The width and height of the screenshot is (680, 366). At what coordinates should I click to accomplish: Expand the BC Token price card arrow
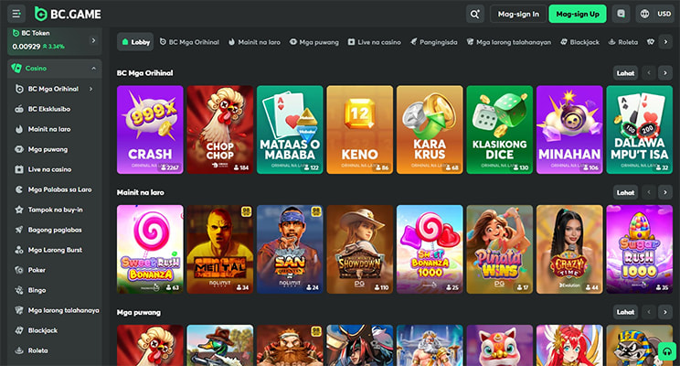pos(93,40)
